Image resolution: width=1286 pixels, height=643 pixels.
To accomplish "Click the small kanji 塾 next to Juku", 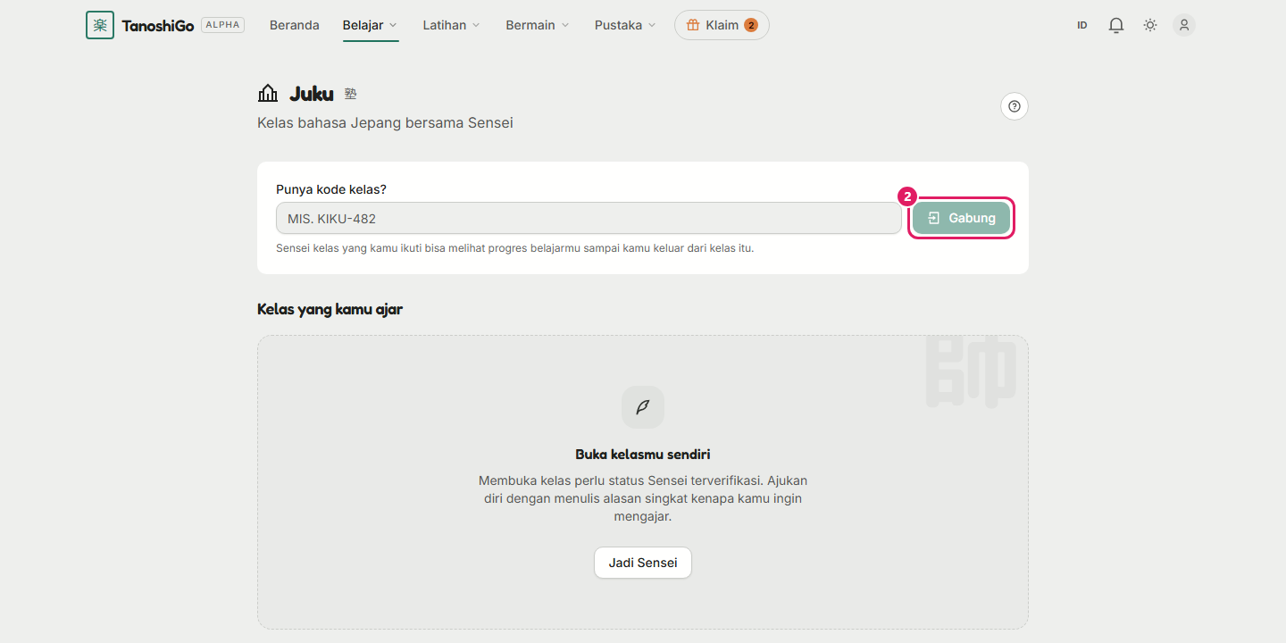I will (350, 93).
